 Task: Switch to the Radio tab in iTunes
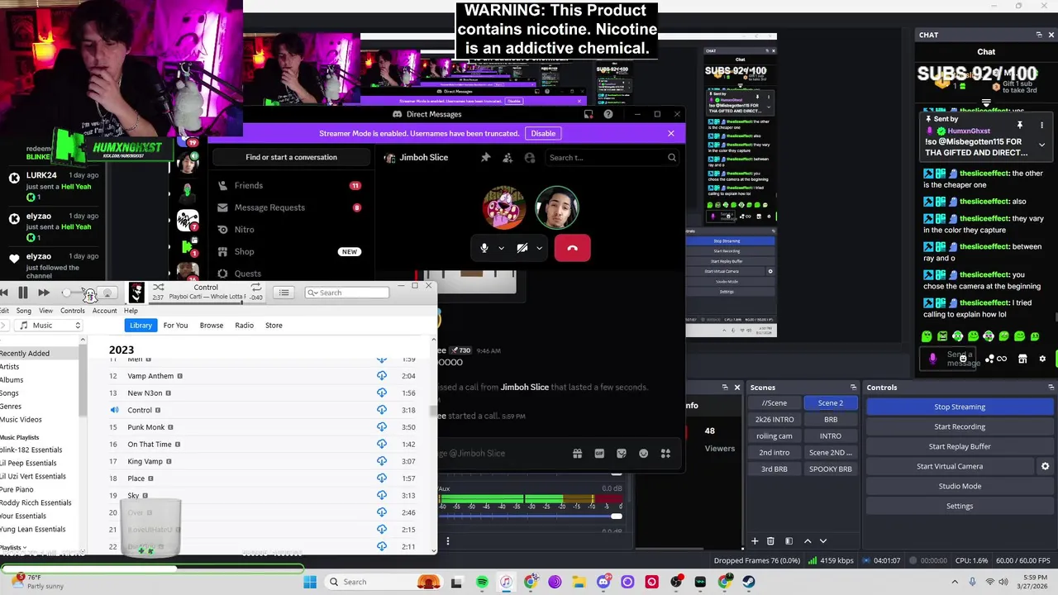pos(244,326)
